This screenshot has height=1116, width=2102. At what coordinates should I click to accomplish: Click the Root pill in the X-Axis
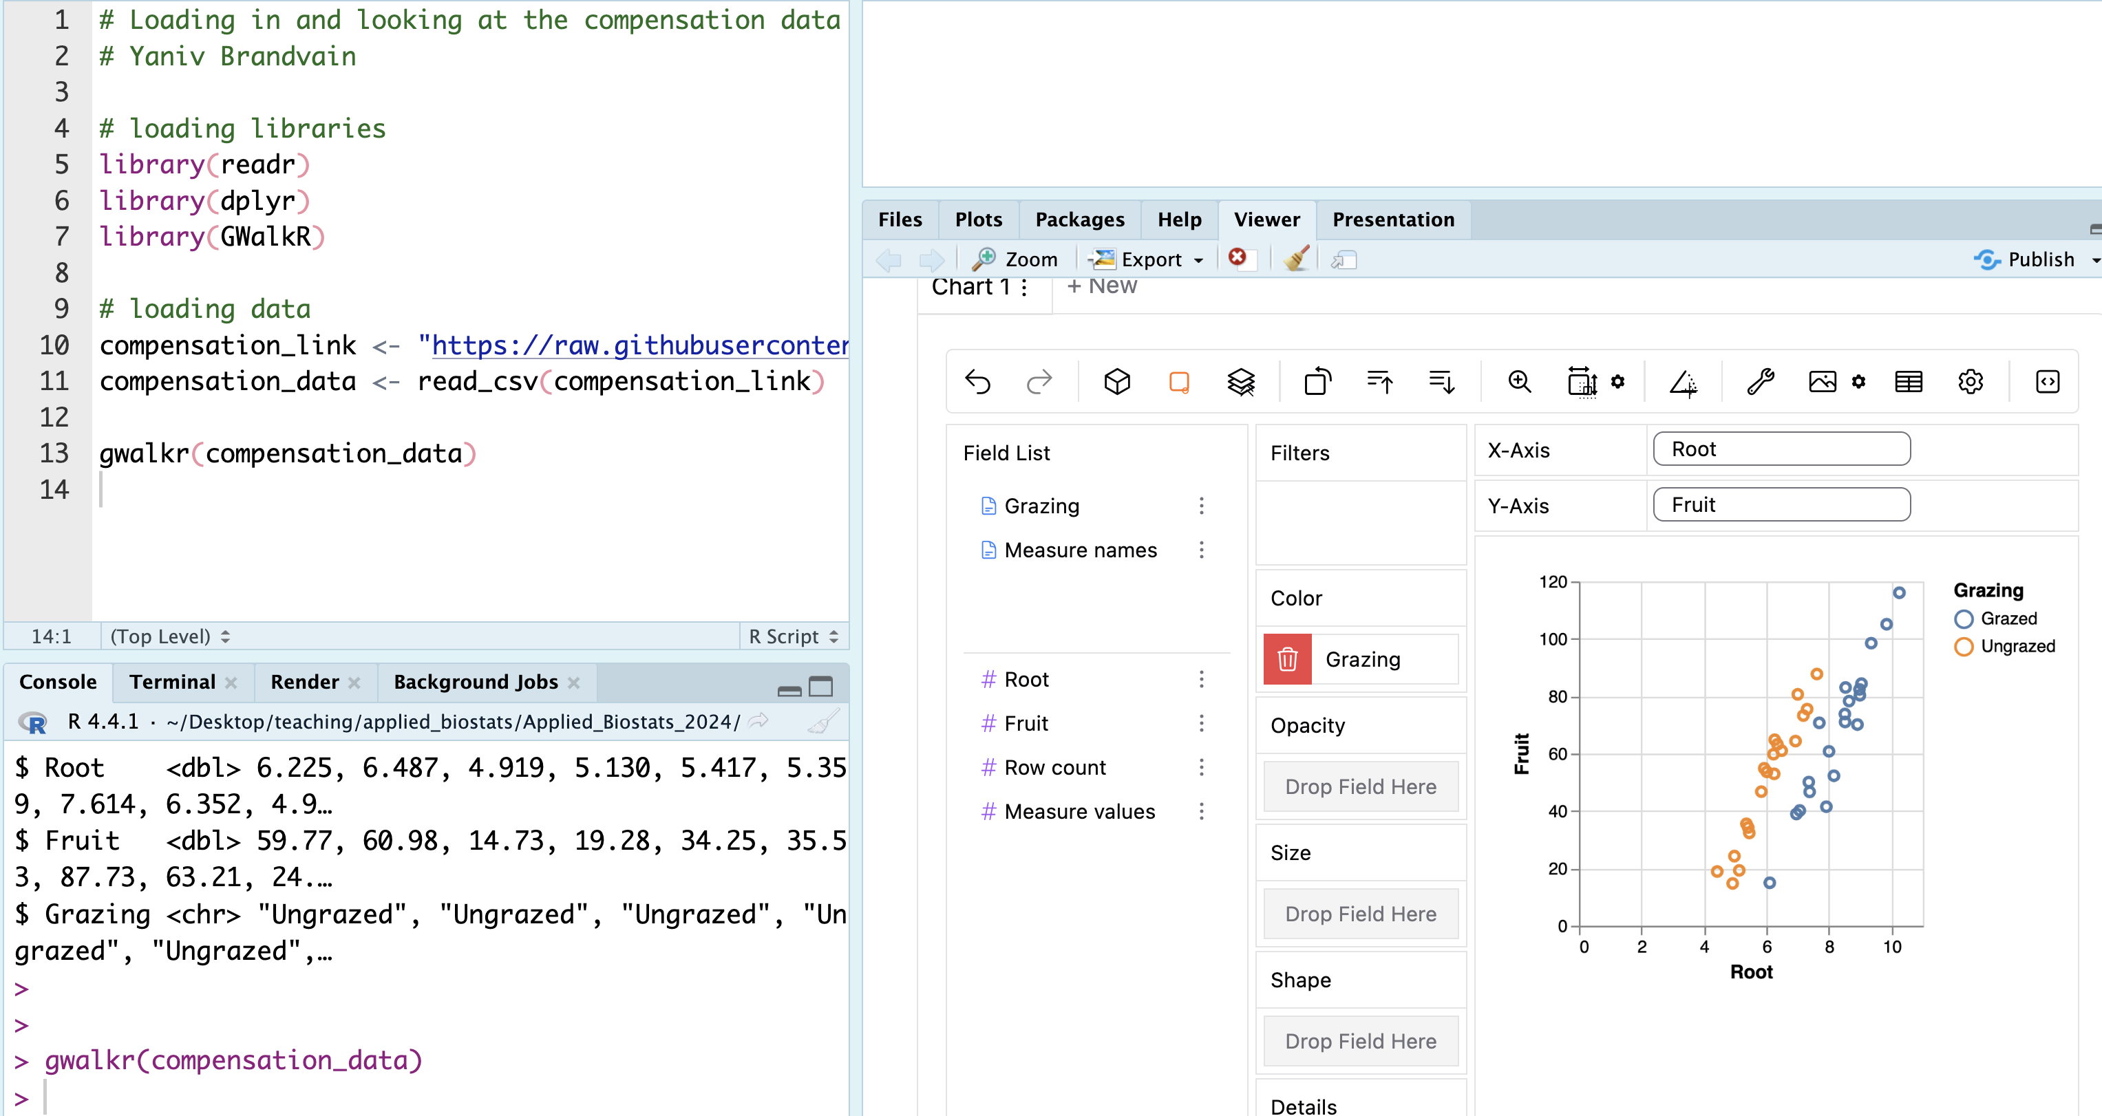click(x=1781, y=449)
